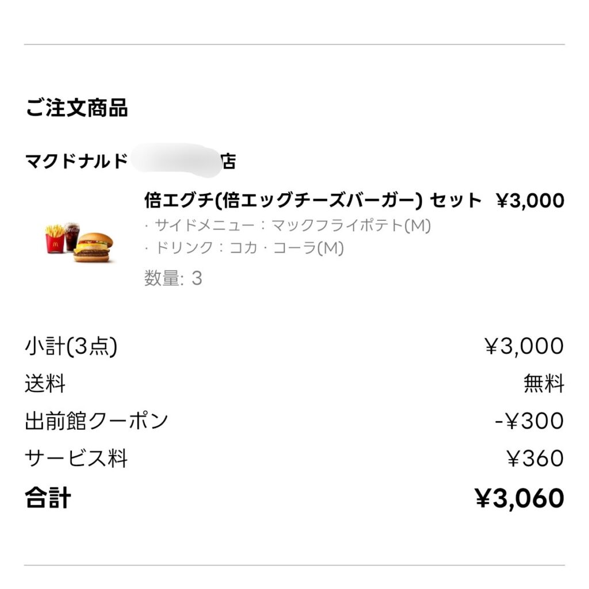The image size is (589, 589).
Task: Click the McDonald's set meal product image
Action: pos(79,242)
